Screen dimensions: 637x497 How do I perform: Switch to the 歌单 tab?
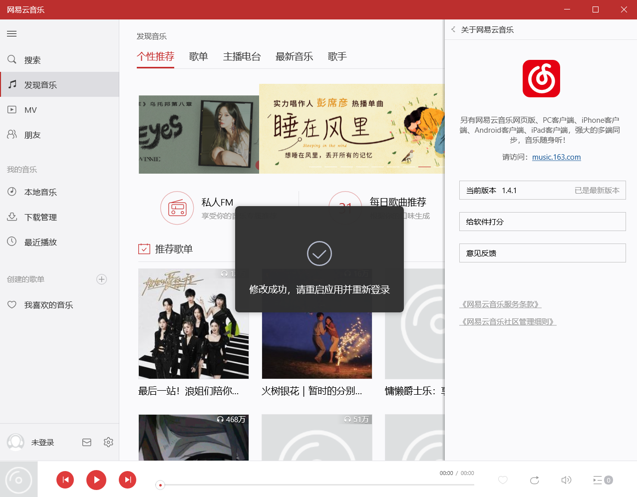199,57
